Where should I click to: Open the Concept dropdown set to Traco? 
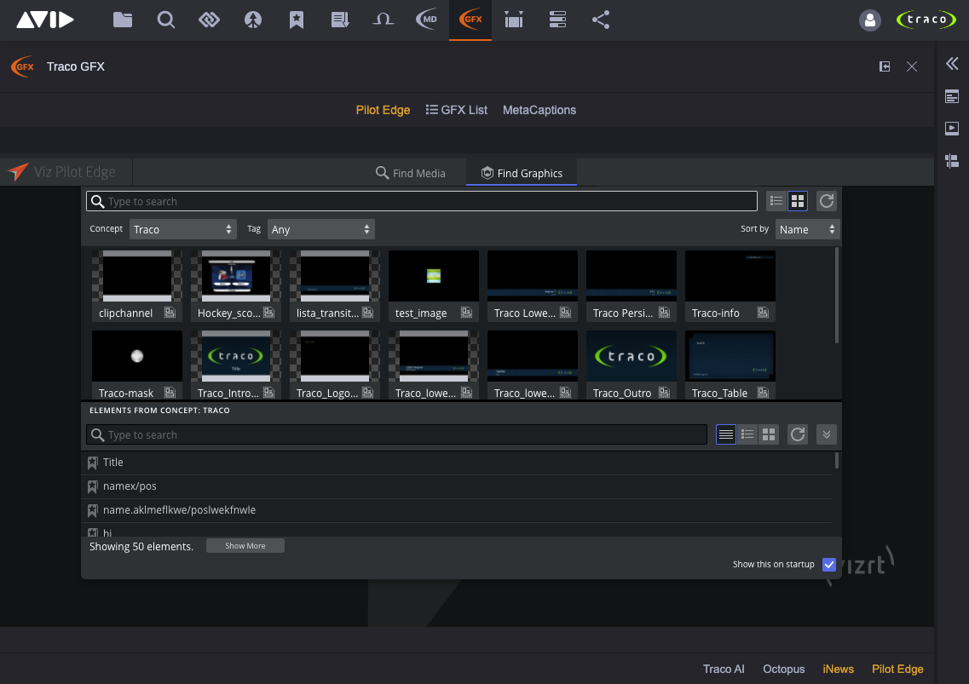pyautogui.click(x=182, y=229)
